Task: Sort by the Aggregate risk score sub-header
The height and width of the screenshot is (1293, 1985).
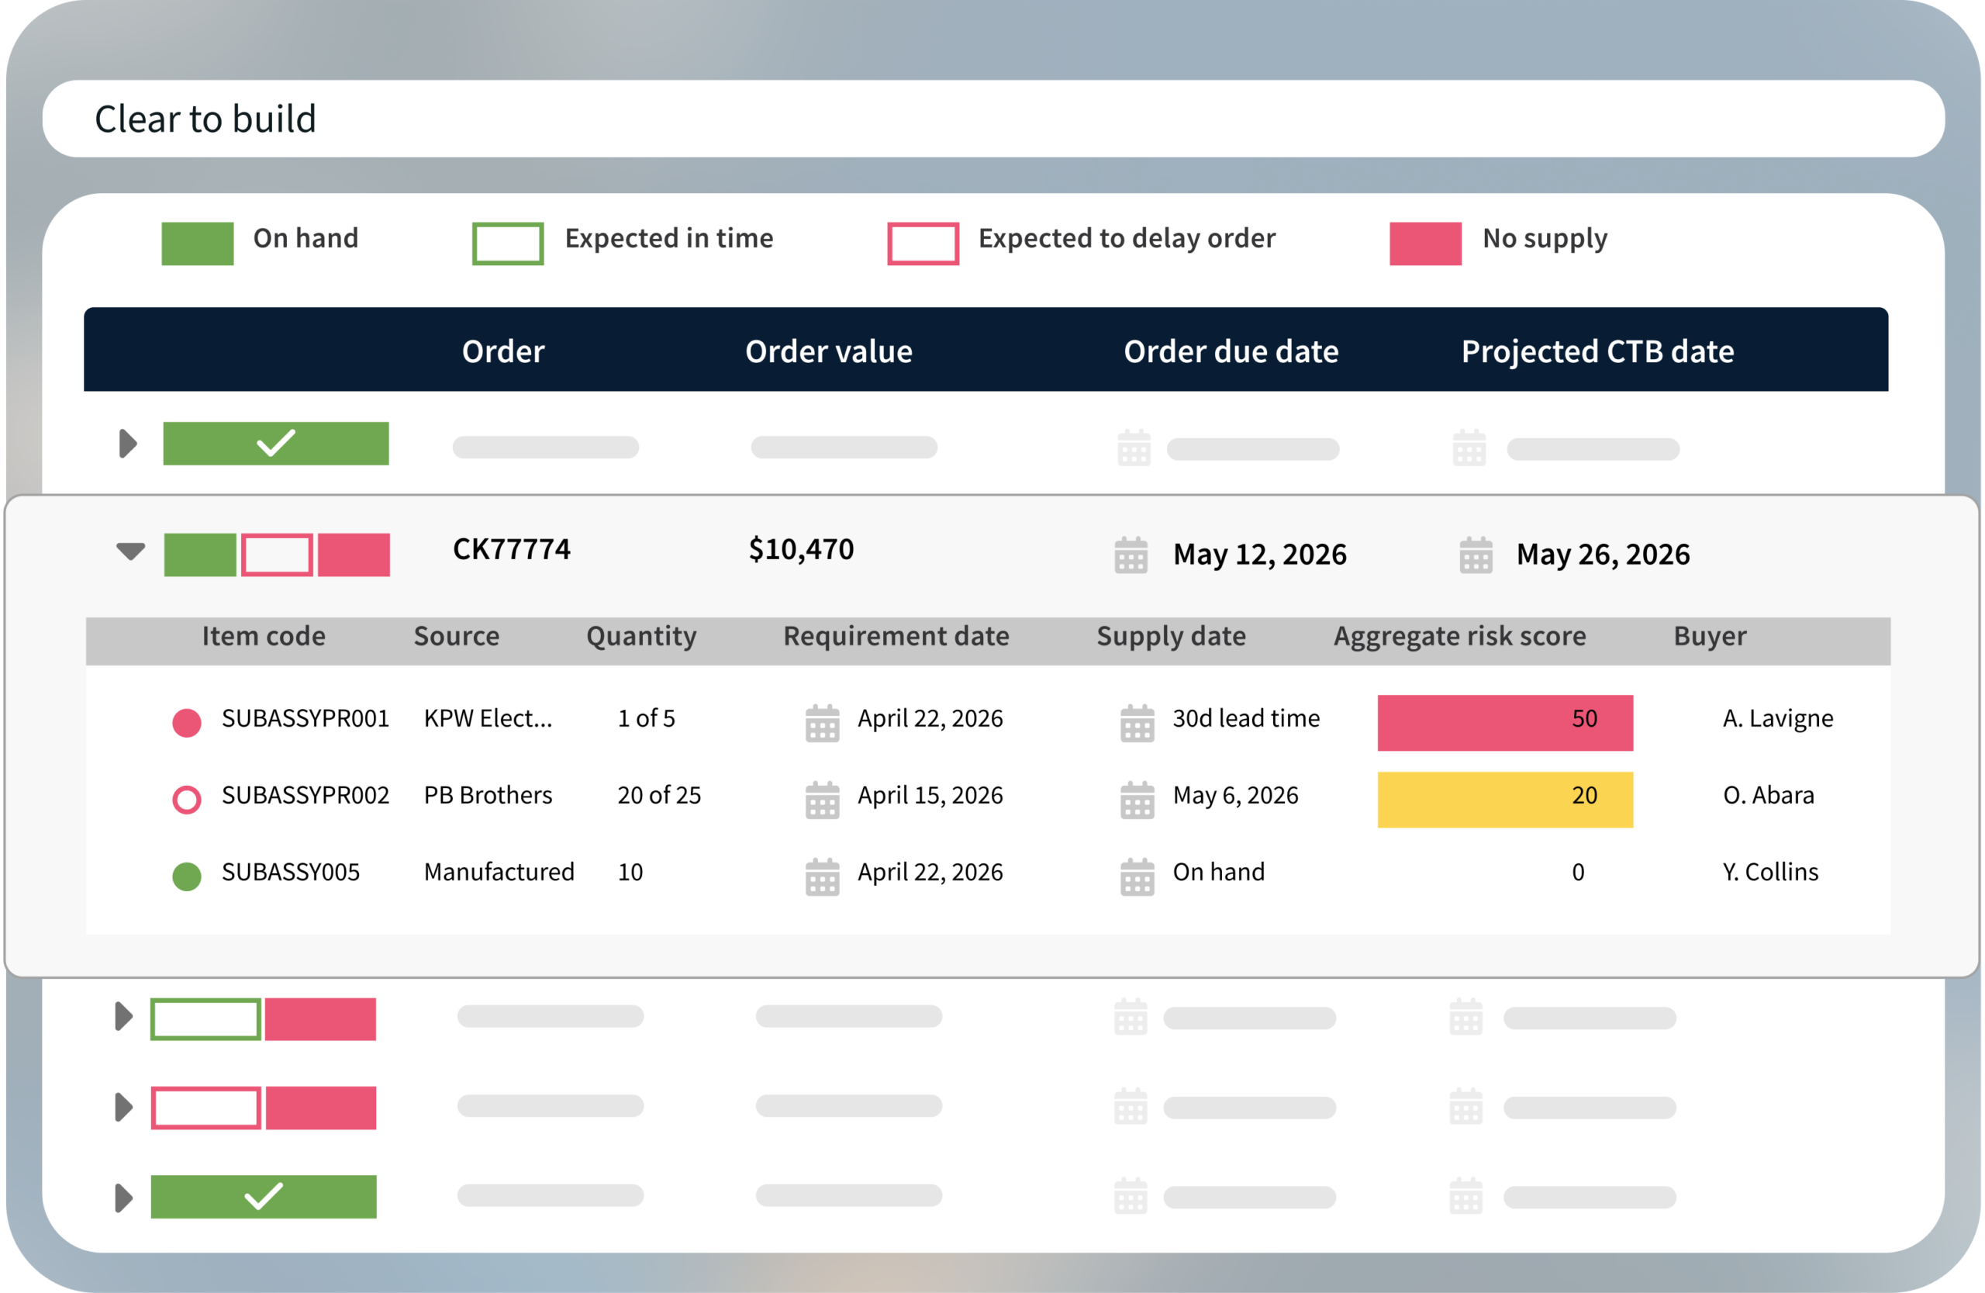Action: [1459, 637]
